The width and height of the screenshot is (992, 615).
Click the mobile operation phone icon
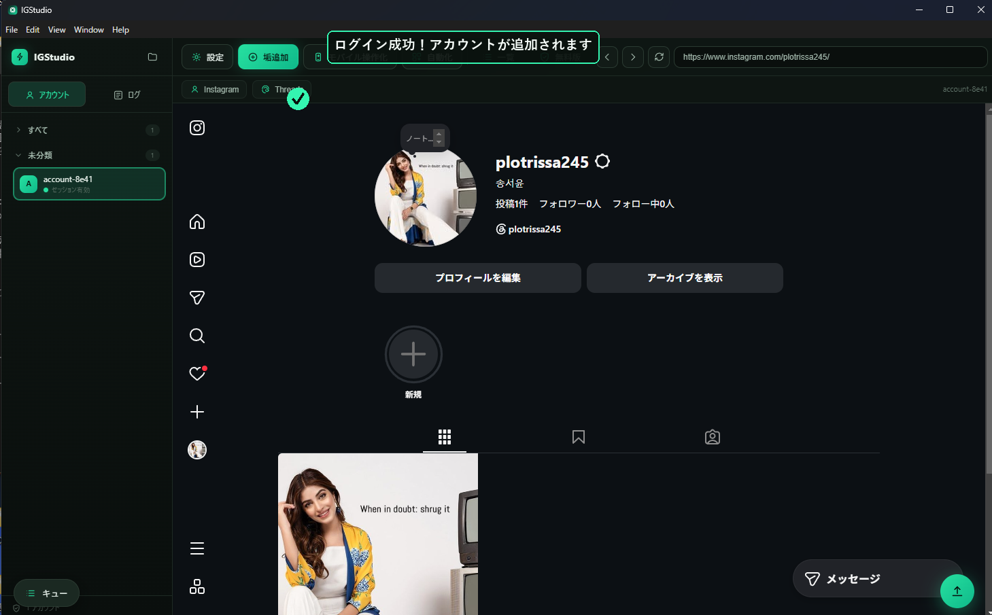point(318,57)
